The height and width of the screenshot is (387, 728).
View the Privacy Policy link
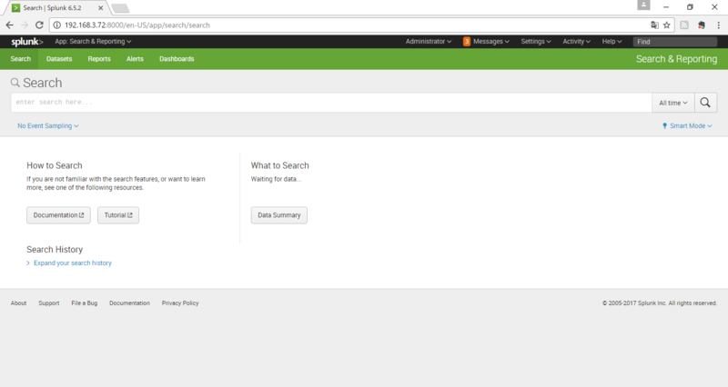click(x=180, y=303)
